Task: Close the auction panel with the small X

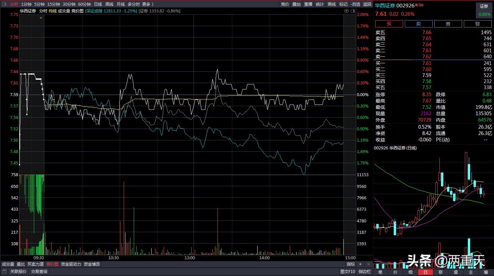Action: (41, 18)
